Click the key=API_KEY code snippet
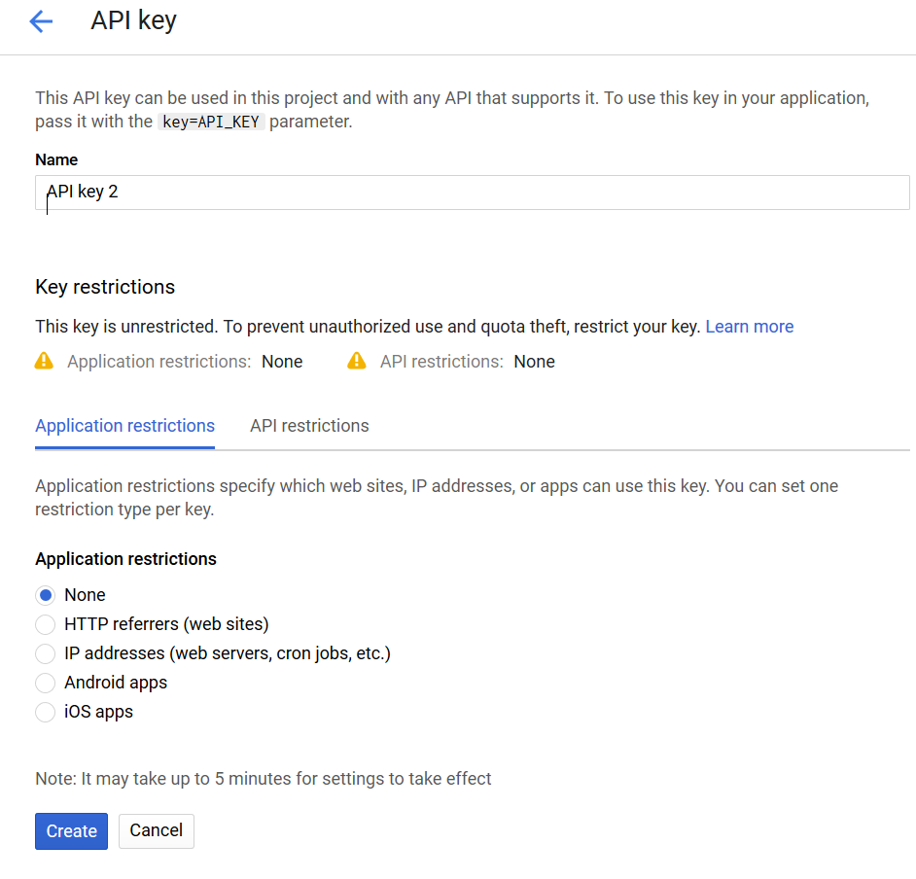Screen dimensions: 916x879 (211, 122)
